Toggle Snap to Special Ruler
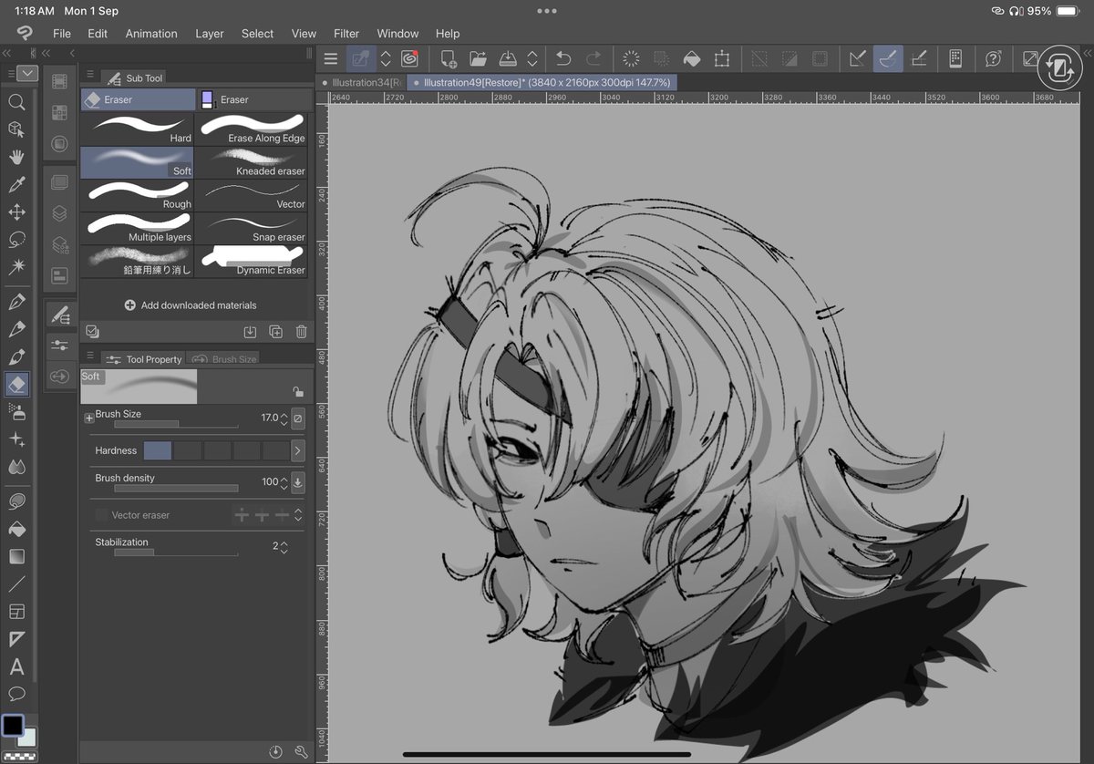Image resolution: width=1094 pixels, height=764 pixels. pos(888,58)
